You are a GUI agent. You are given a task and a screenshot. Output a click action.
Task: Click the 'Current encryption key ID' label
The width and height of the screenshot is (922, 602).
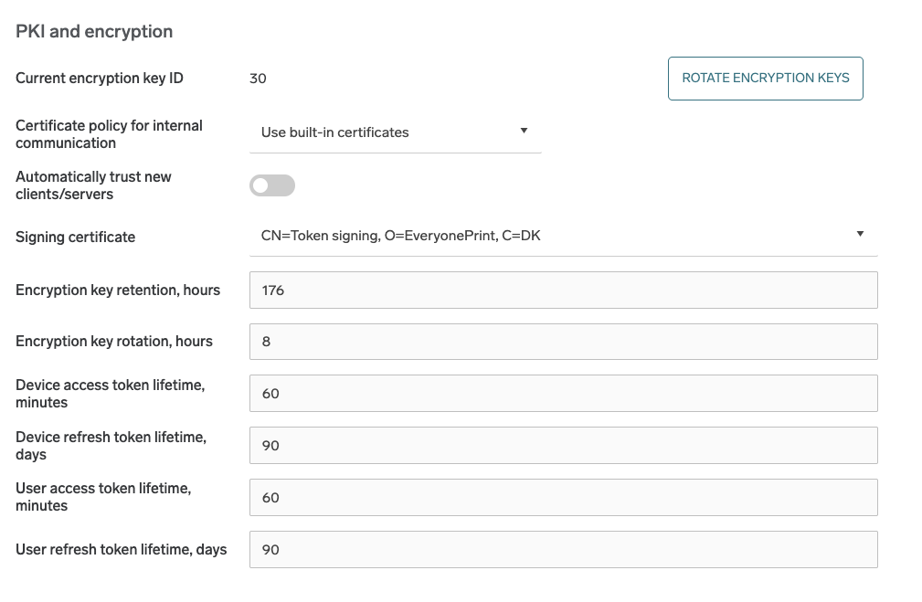(x=100, y=79)
